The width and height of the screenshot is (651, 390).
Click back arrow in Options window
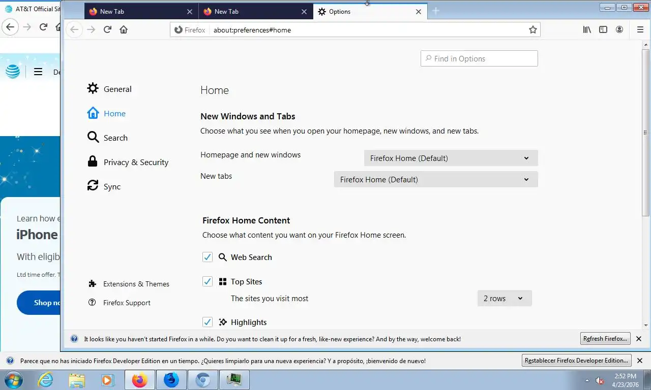pos(74,29)
